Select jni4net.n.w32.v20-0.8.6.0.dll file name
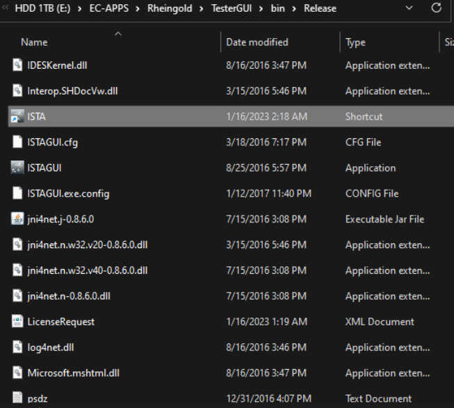The width and height of the screenshot is (454, 408). click(88, 245)
